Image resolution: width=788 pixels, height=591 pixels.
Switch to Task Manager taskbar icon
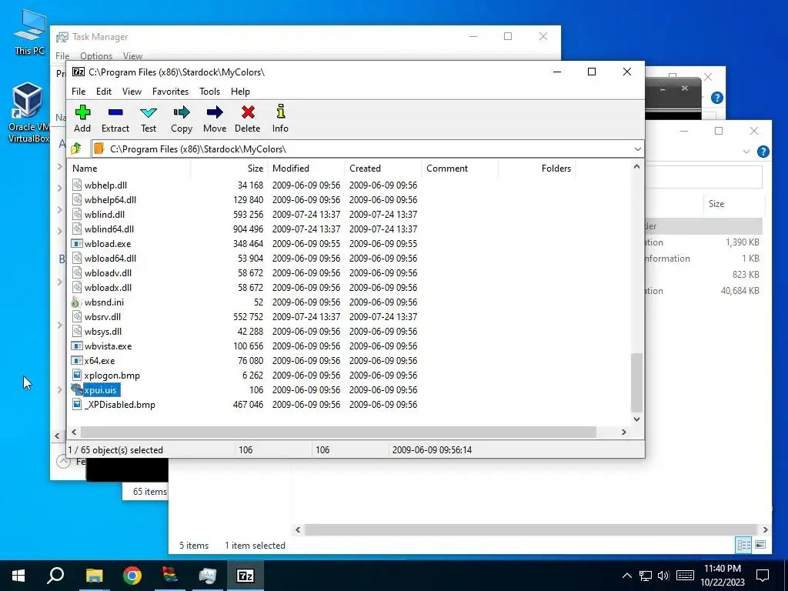[x=207, y=576]
